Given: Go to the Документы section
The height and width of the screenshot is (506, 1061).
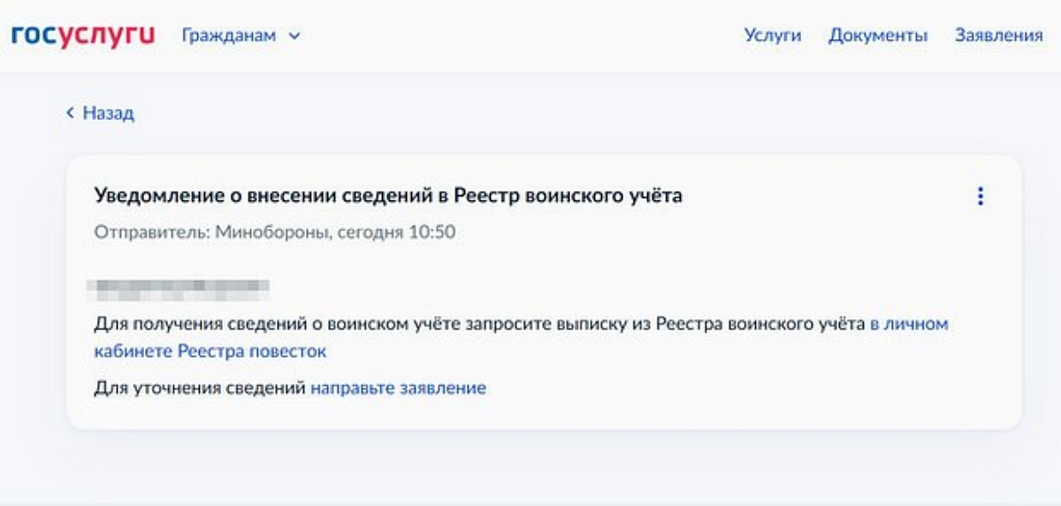Looking at the screenshot, I should pos(877,36).
